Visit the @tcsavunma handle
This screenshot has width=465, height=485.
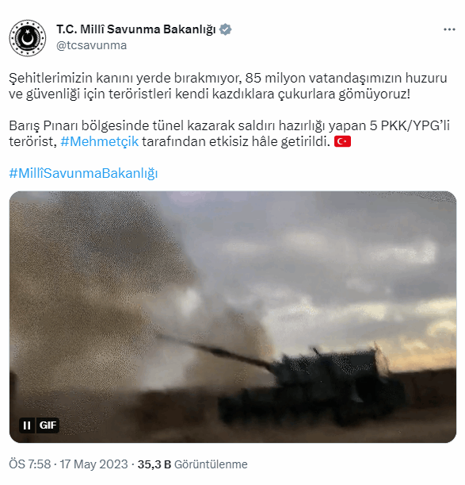point(91,45)
